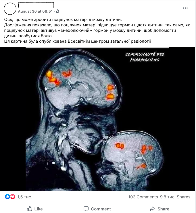
Task: Open the 1,5 тис. reactions list
Action: coord(25,197)
